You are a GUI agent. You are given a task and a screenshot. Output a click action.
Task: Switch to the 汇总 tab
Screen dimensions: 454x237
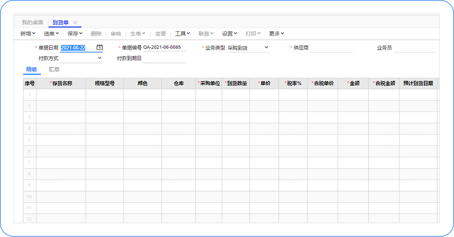coord(54,69)
